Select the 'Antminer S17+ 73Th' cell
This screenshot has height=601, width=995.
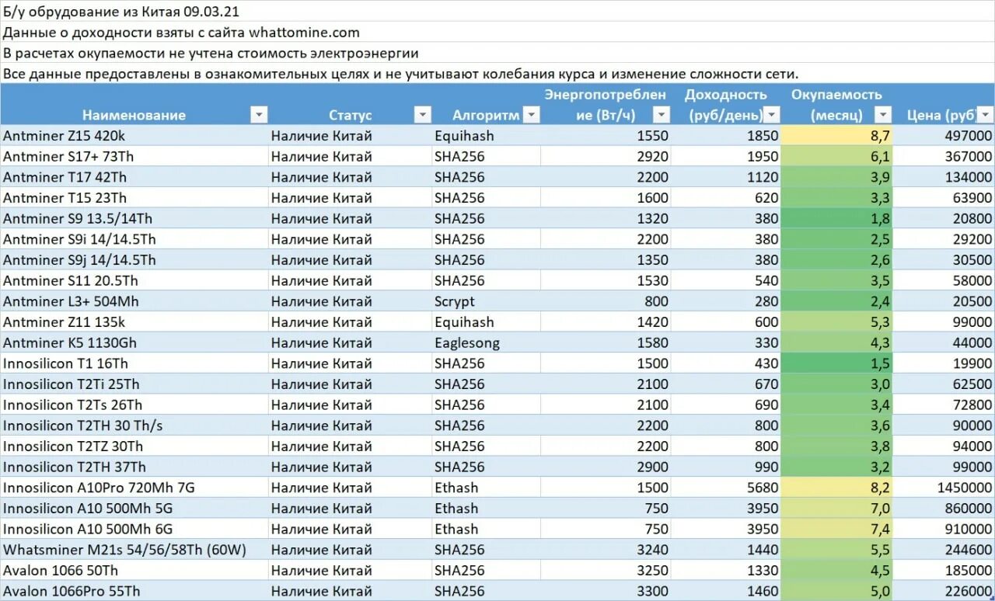tap(134, 156)
